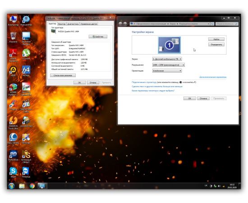Open the WinSnap desktop shortcut
Image resolution: width=248 pixels, height=203 pixels.
[26, 139]
